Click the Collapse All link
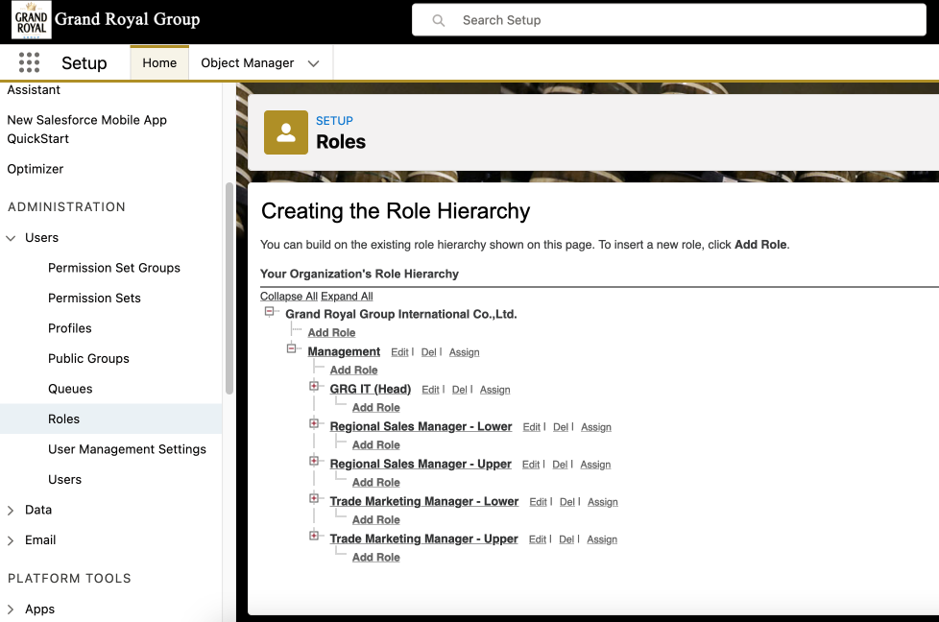 [289, 297]
